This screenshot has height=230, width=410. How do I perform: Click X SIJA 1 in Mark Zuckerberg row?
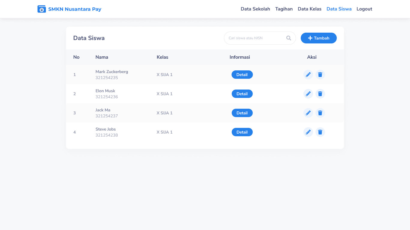[164, 75]
